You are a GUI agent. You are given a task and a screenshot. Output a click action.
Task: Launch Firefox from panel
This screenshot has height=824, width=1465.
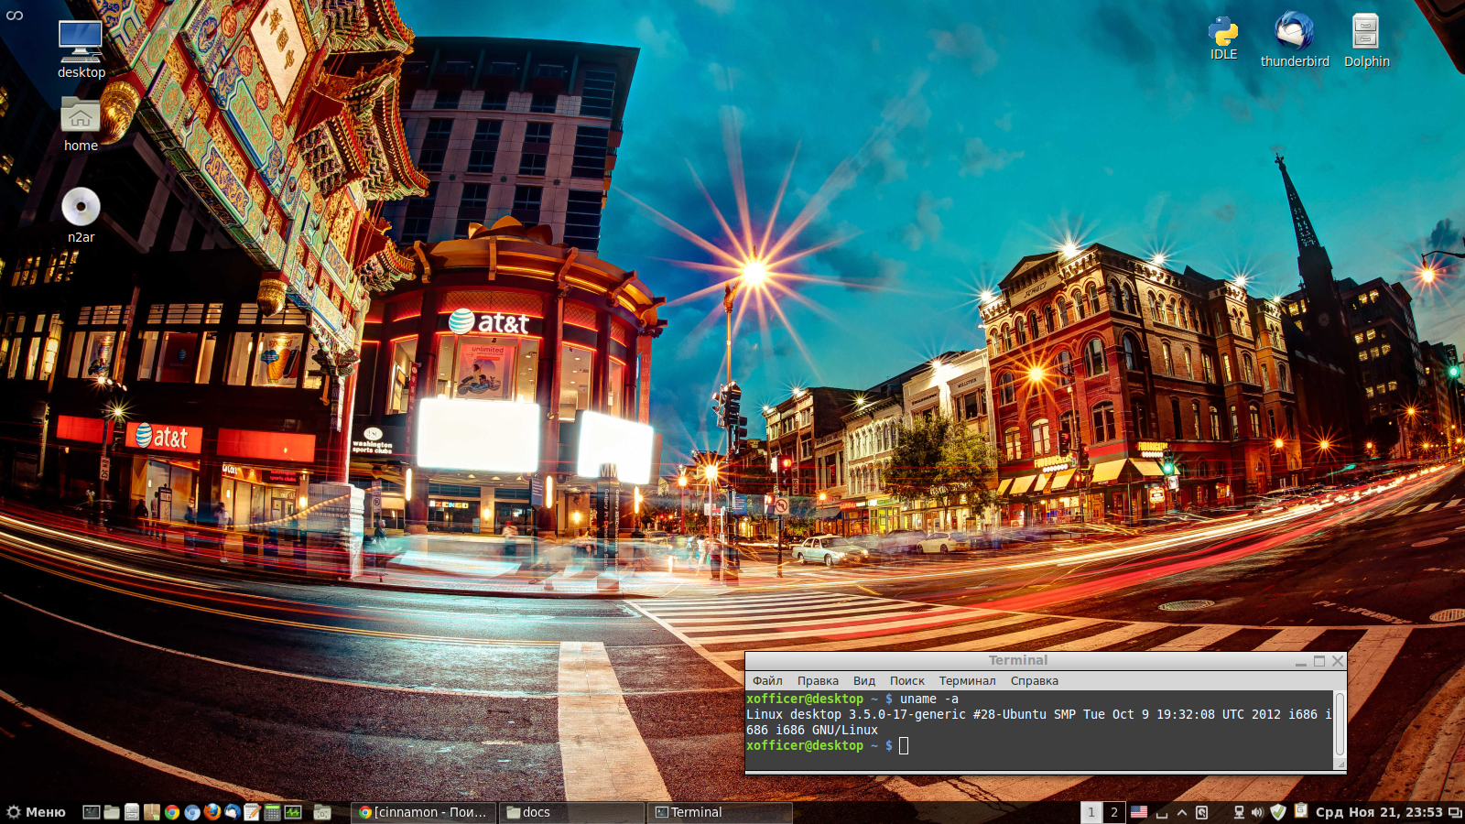212,811
